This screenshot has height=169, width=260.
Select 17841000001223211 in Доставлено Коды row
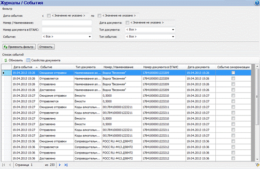click(x=164, y=136)
